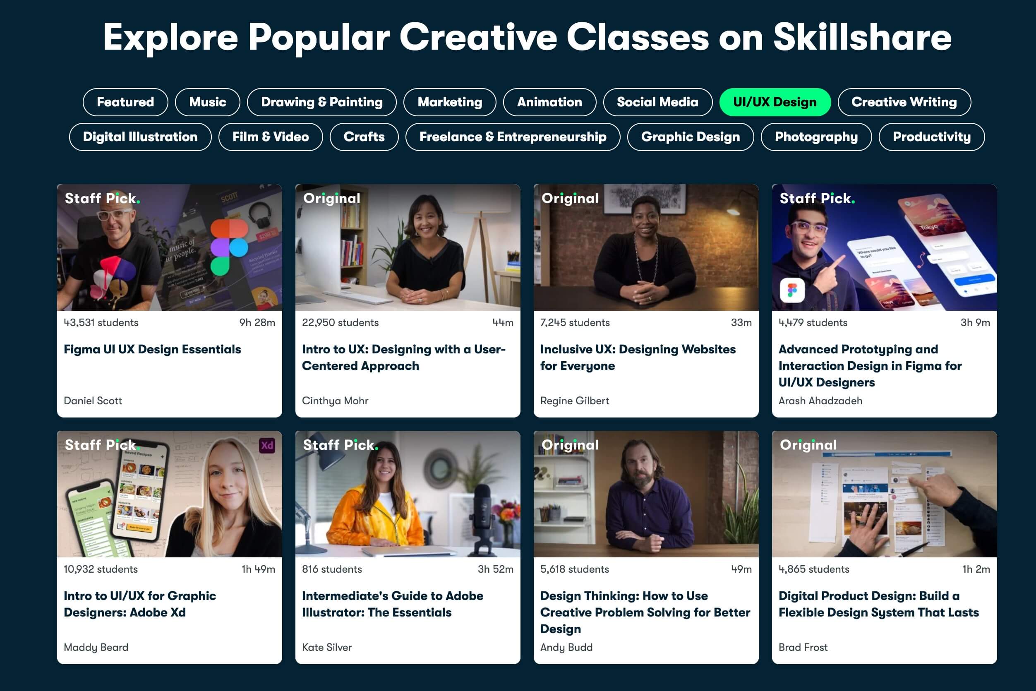The height and width of the screenshot is (691, 1036).
Task: Switch to the Featured category
Action: [x=125, y=102]
